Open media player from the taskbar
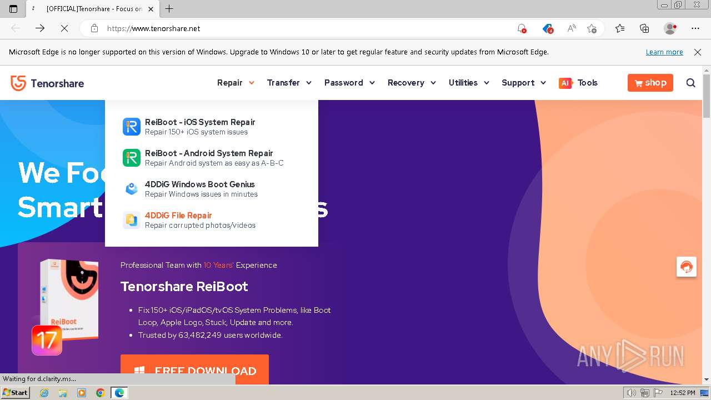711x400 pixels. coord(82,393)
